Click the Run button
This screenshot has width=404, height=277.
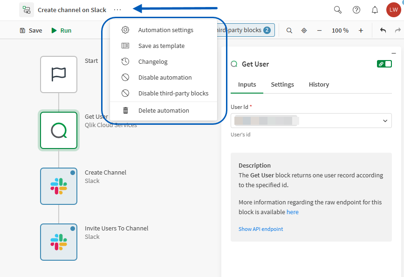(61, 30)
